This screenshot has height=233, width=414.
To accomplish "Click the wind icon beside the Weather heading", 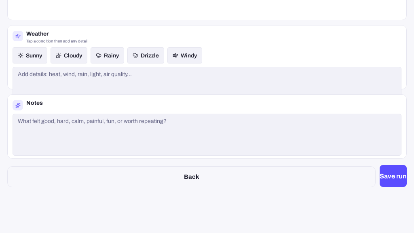I will pos(18,36).
